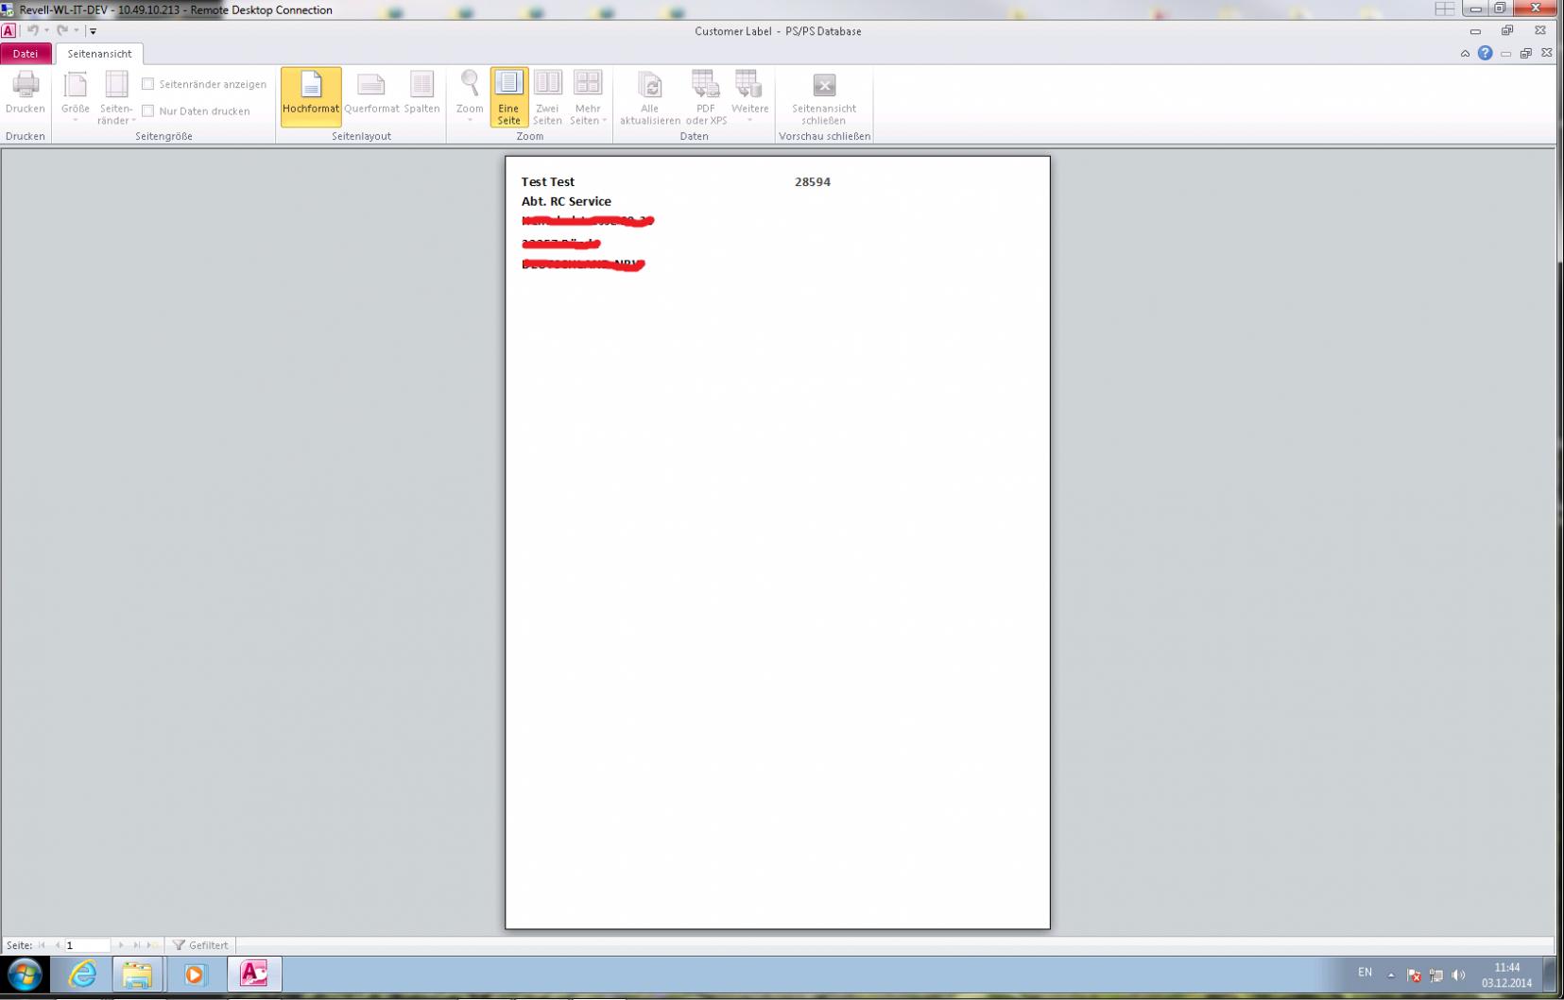Open the Mehr Seiten dropdown
Image resolution: width=1564 pixels, height=1000 pixels.
coord(588,96)
